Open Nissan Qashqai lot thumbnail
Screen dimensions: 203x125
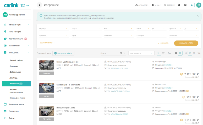(47, 66)
